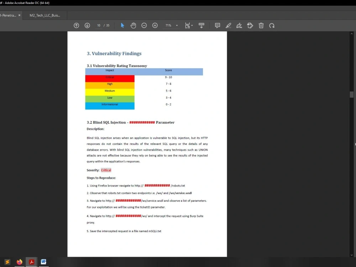Viewport: 356px width, 267px height.
Task: Click the vertical scrollbar thumb
Action: pos(351,94)
